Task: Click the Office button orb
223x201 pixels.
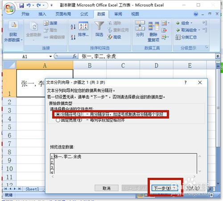Action: [x=9, y=8]
